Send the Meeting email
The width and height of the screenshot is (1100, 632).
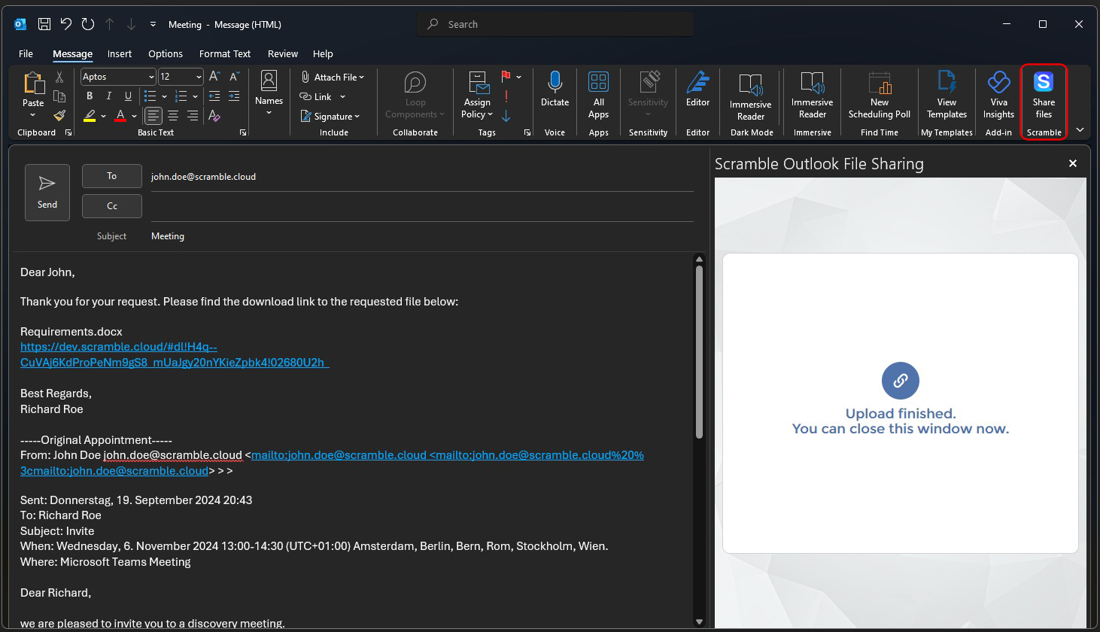[x=47, y=193]
